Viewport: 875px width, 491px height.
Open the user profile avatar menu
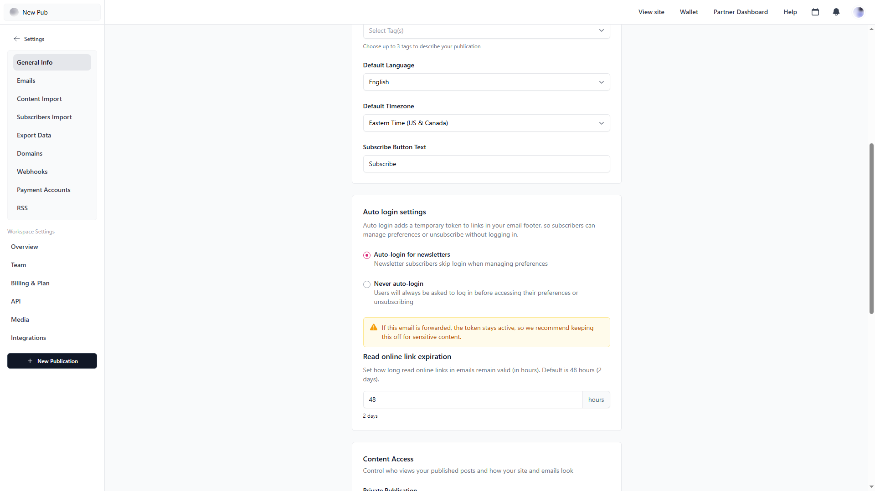[859, 12]
